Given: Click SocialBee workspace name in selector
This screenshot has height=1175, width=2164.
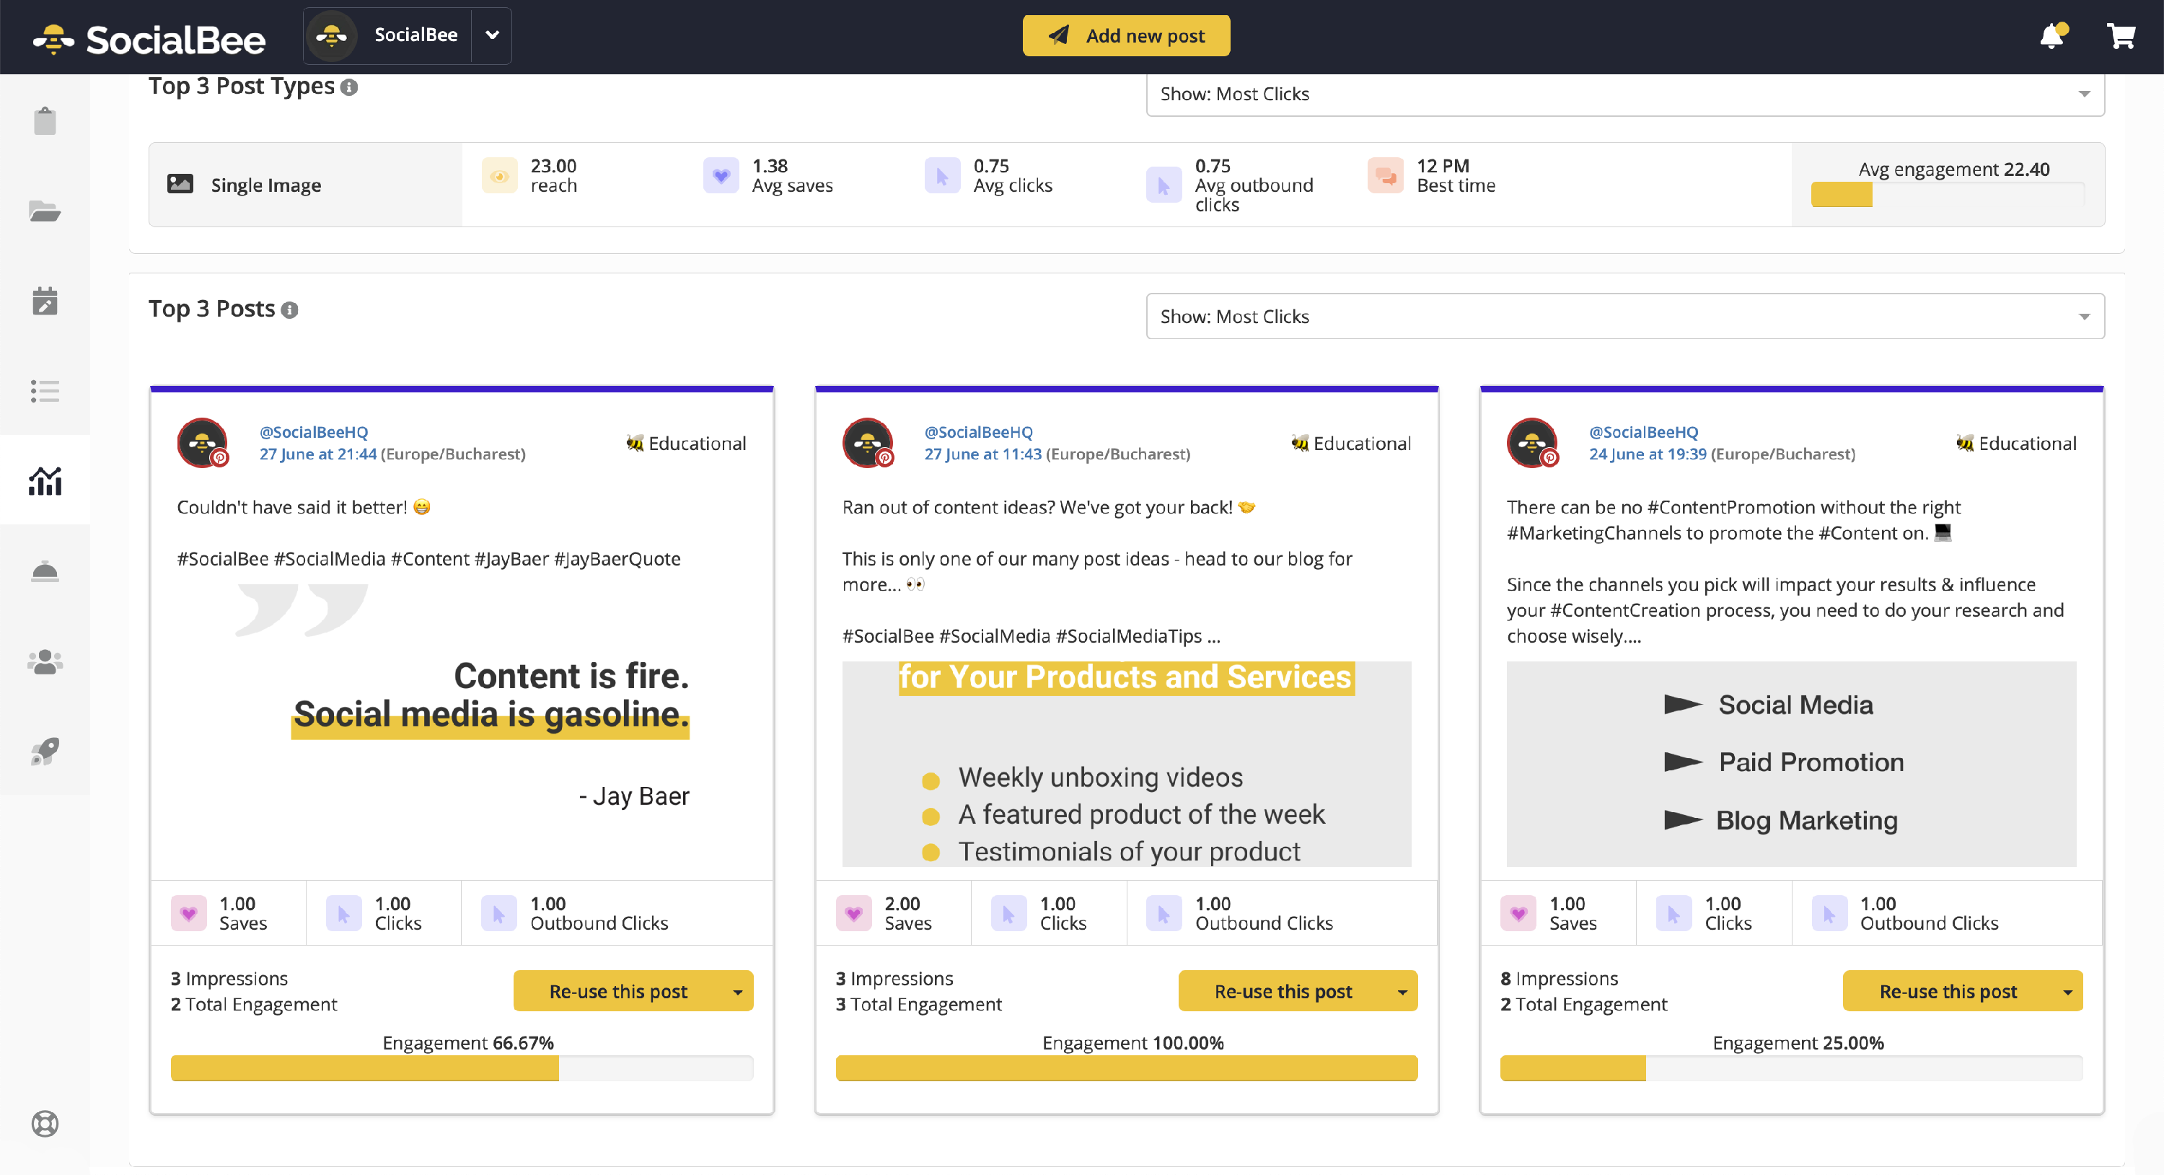Looking at the screenshot, I should (415, 35).
